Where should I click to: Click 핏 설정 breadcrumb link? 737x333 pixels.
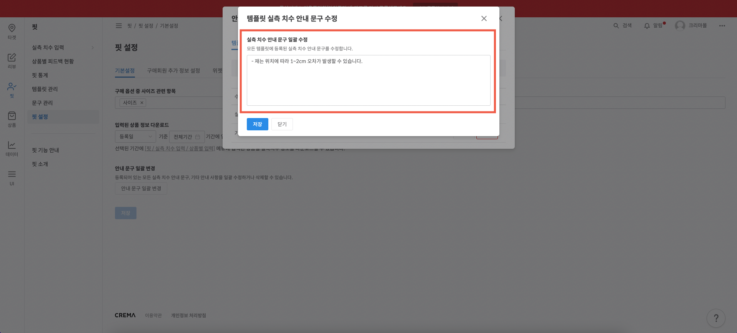pyautogui.click(x=146, y=26)
